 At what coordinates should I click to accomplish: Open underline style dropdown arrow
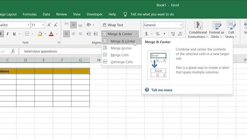(x=20, y=34)
